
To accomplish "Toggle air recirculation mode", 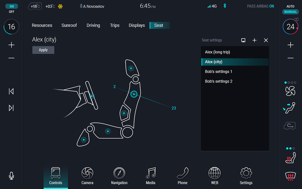I will (x=289, y=126).
